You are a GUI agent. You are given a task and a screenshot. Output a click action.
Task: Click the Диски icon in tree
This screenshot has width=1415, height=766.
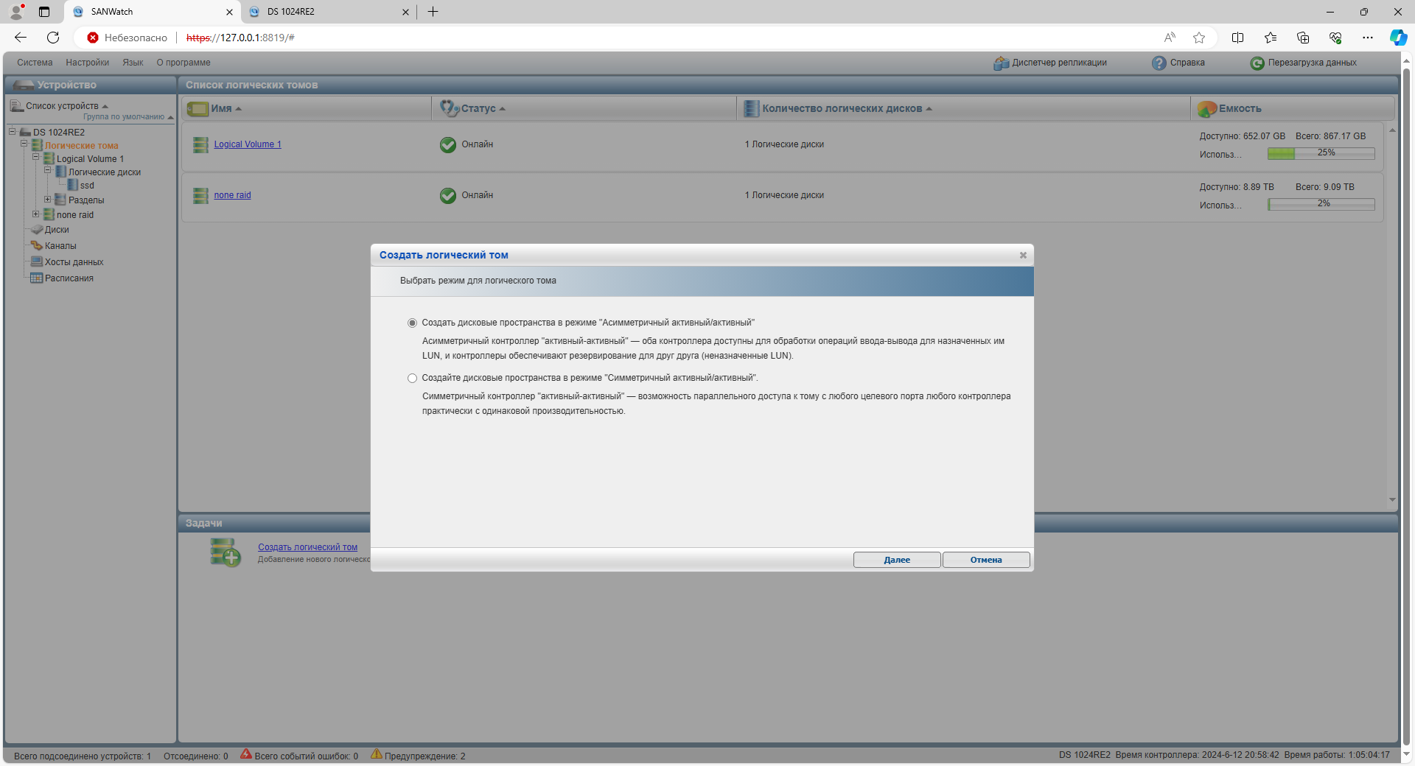click(x=37, y=230)
